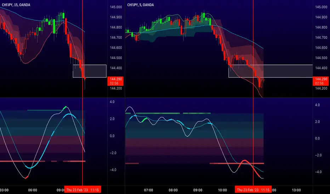Click the -4.0 value on right oscillator scale
Image resolution: width=330 pixels, height=194 pixels.
pyautogui.click(x=318, y=172)
